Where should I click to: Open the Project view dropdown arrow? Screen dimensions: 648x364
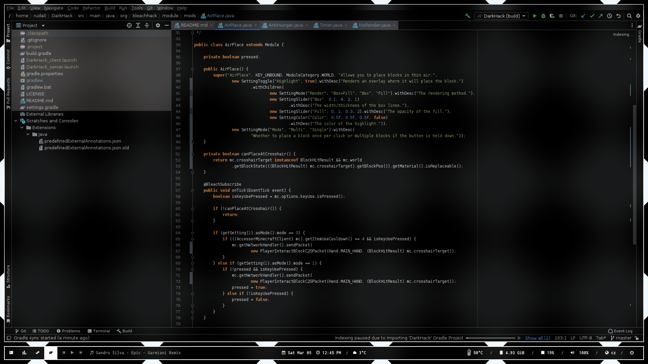(43, 26)
